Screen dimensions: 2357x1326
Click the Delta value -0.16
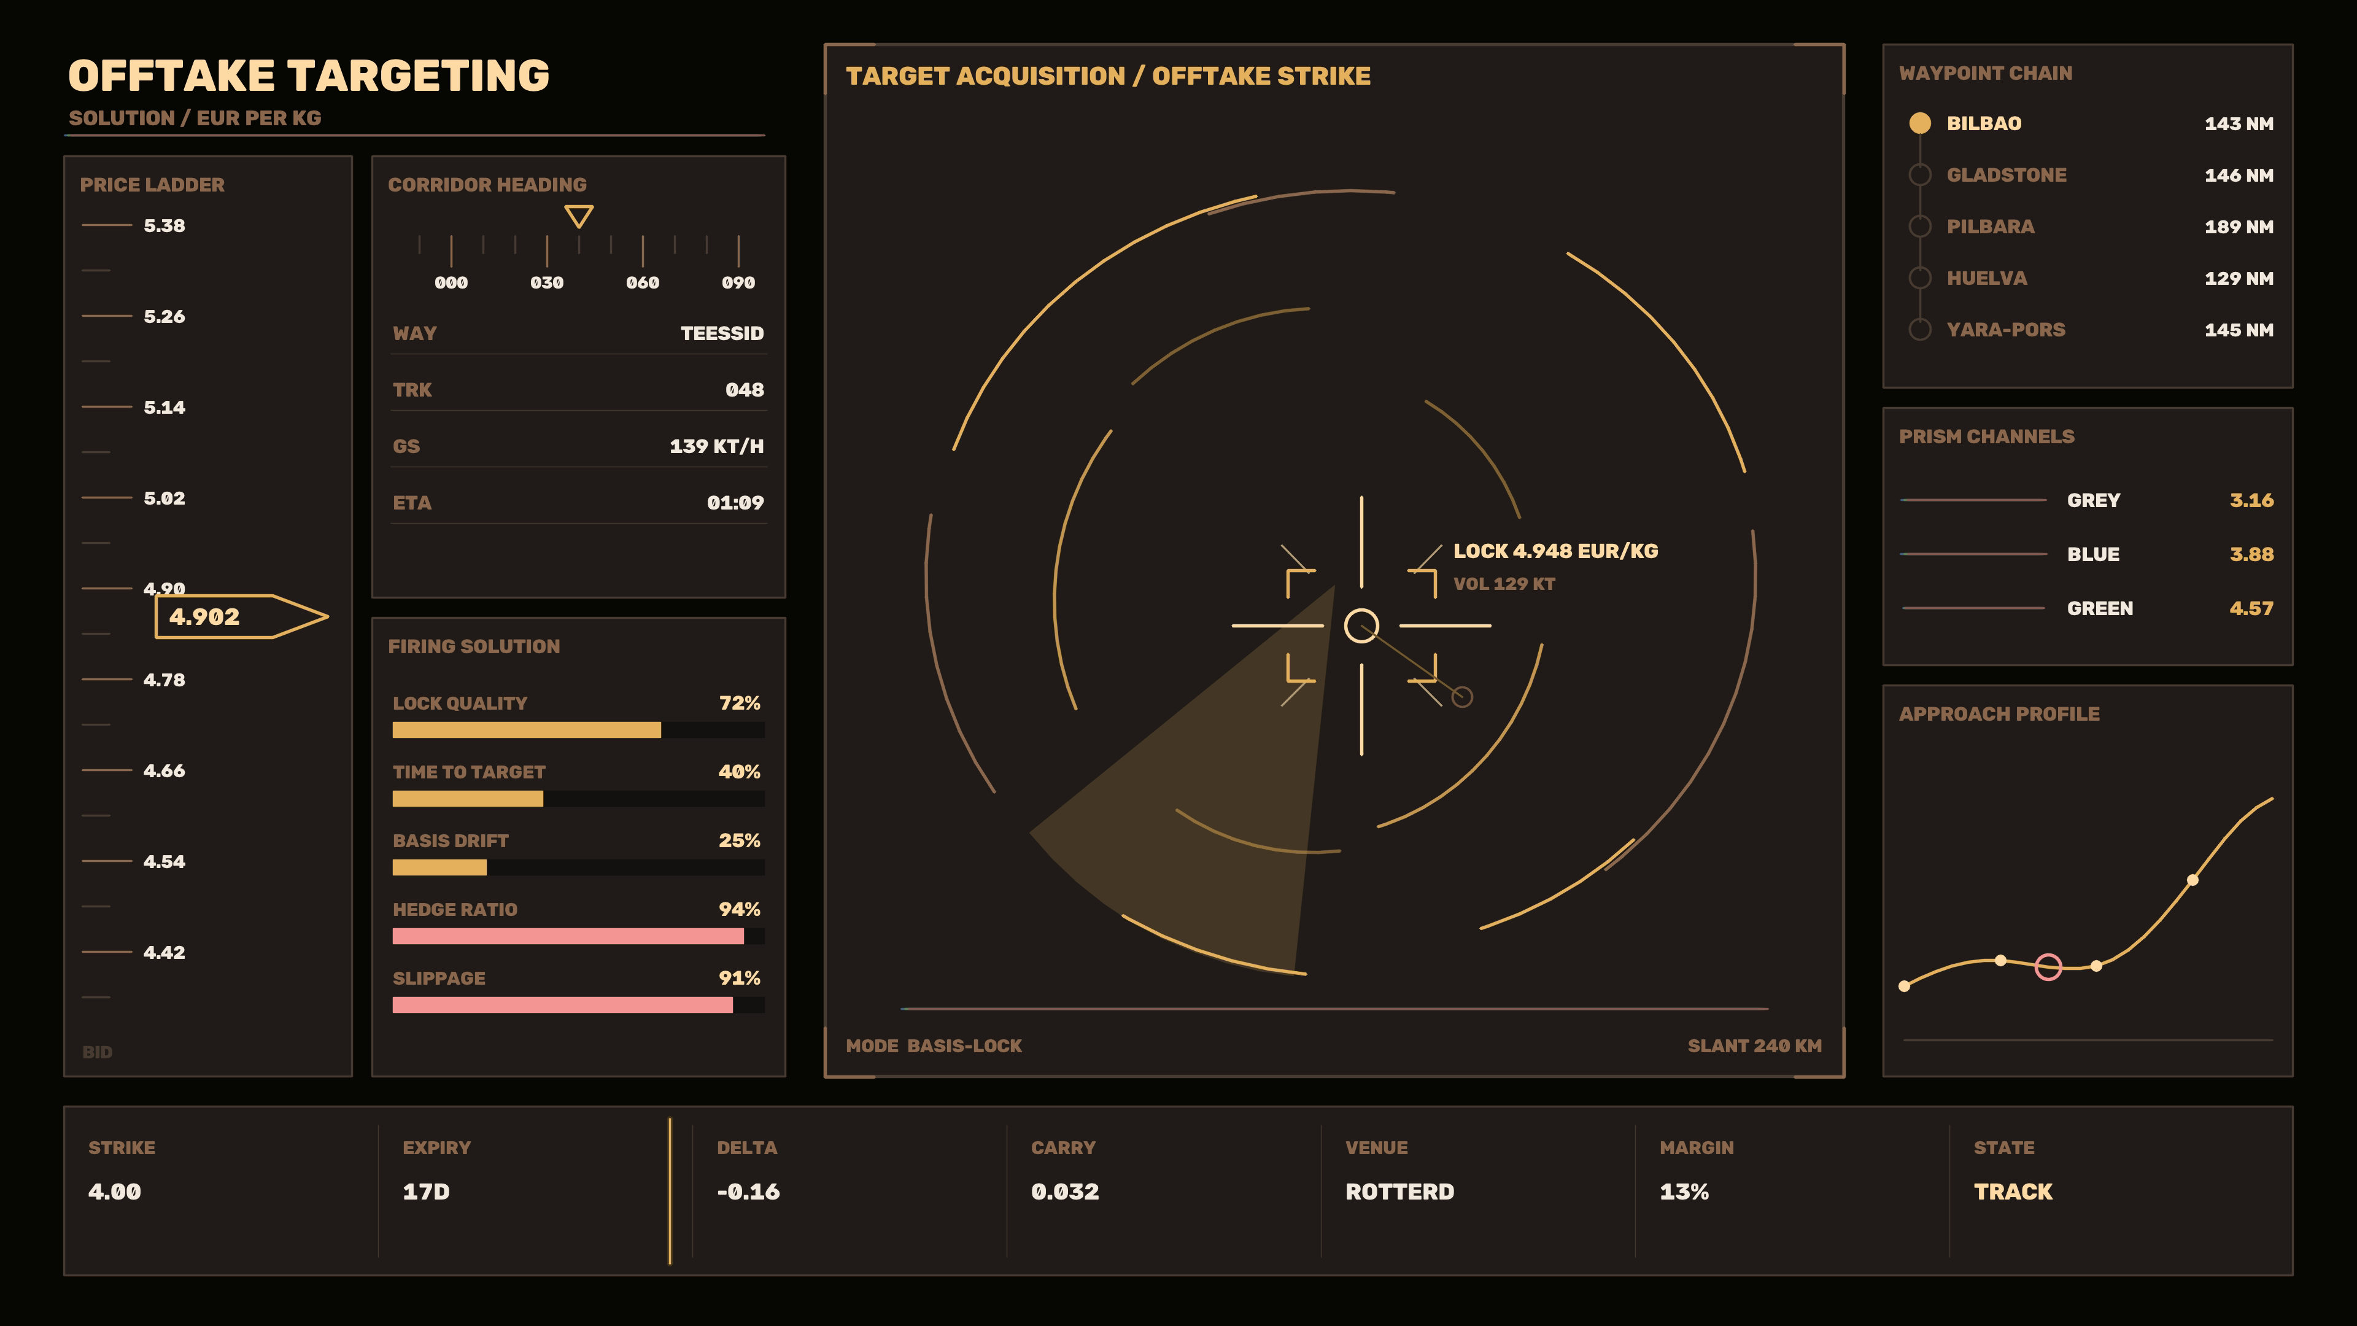coord(748,1192)
